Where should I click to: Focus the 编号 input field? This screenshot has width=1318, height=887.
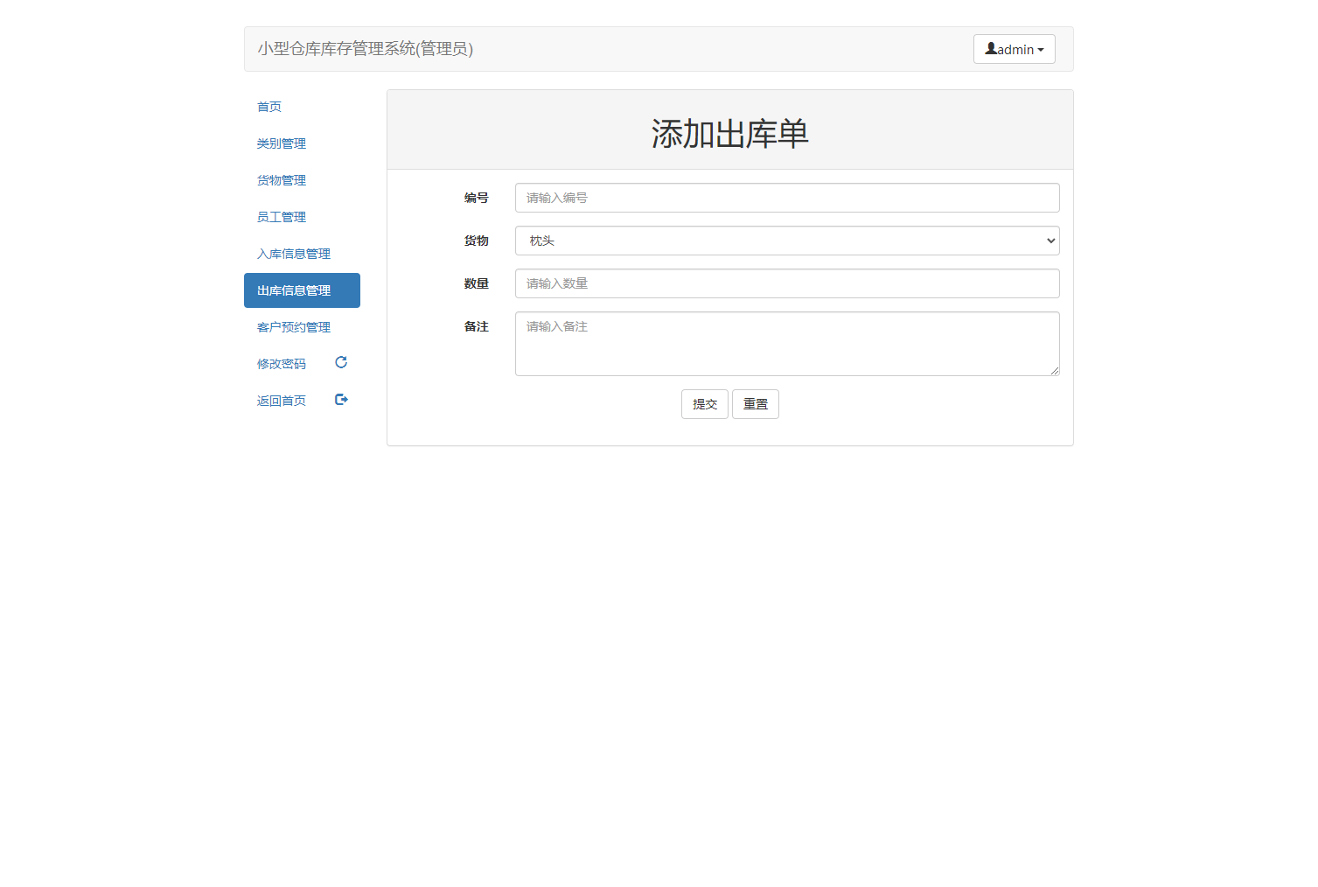[x=787, y=198]
